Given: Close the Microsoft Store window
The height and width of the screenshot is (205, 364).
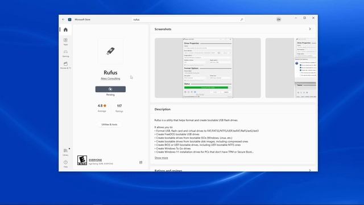Looking at the screenshot, I should pos(313,18).
